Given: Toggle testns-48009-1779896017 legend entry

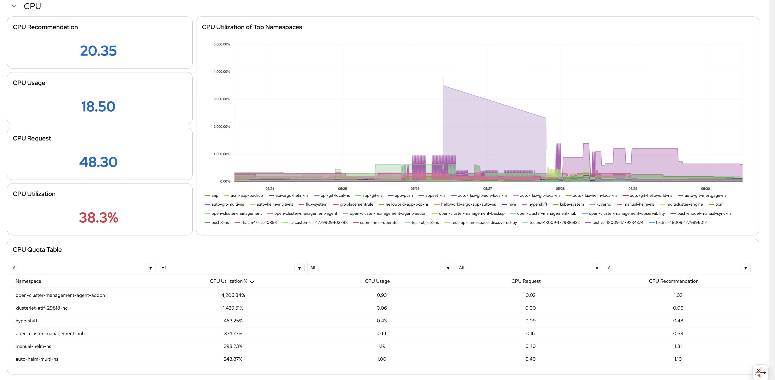Looking at the screenshot, I should (678, 222).
